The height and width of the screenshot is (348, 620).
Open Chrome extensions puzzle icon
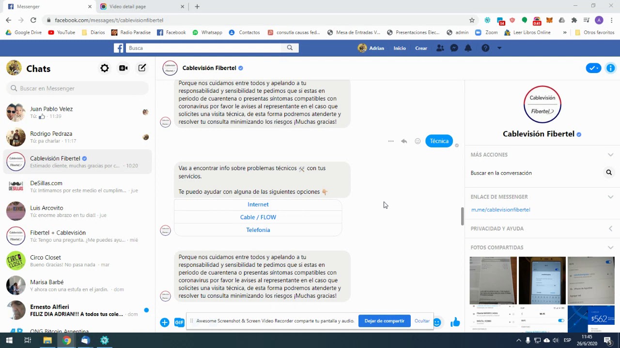(574, 20)
